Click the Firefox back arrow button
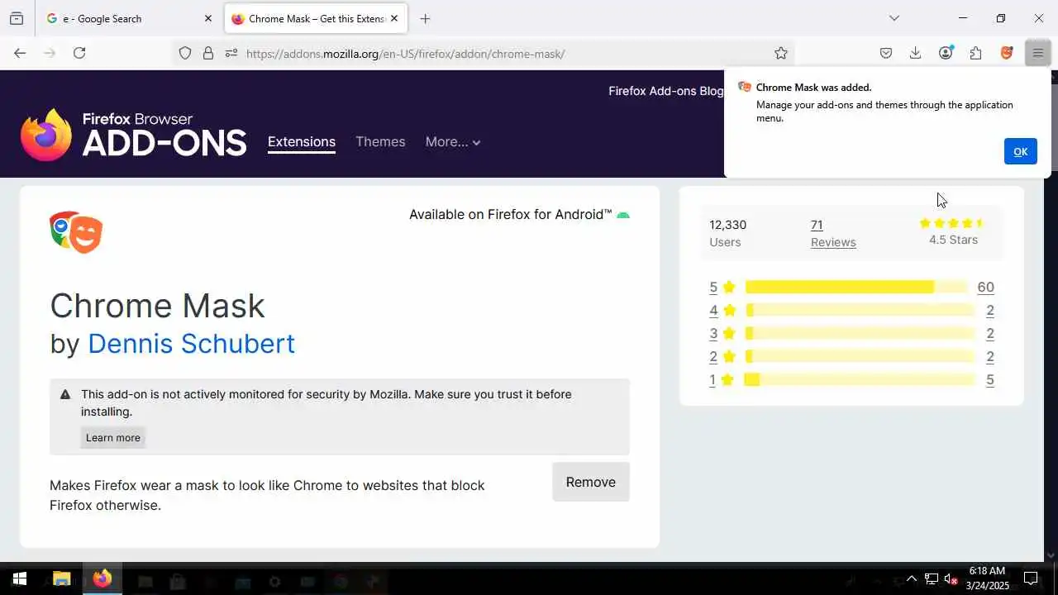This screenshot has height=595, width=1058. click(x=20, y=53)
